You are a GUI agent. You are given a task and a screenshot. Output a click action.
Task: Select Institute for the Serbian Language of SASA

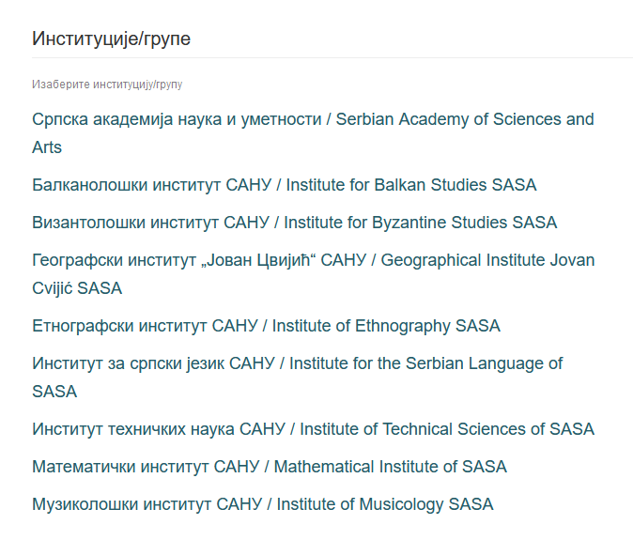[x=425, y=363]
